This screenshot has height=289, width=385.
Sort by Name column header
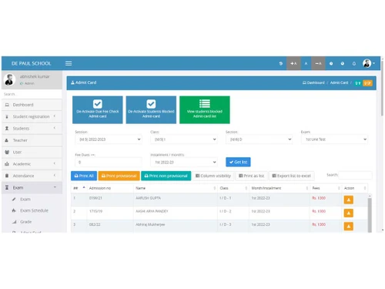tap(176, 188)
